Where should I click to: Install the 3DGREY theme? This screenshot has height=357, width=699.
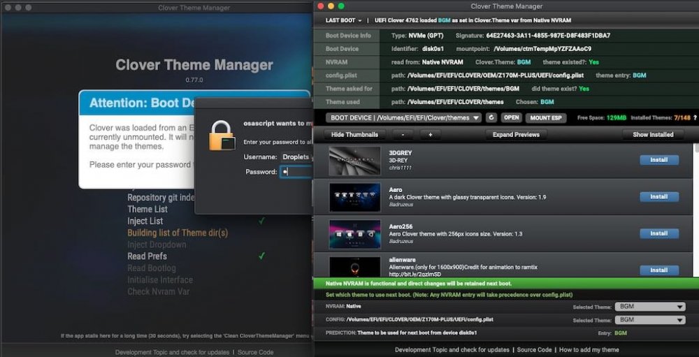(659, 160)
